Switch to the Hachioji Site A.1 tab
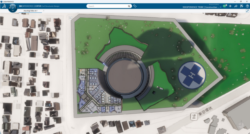 pyautogui.click(x=30, y=11)
